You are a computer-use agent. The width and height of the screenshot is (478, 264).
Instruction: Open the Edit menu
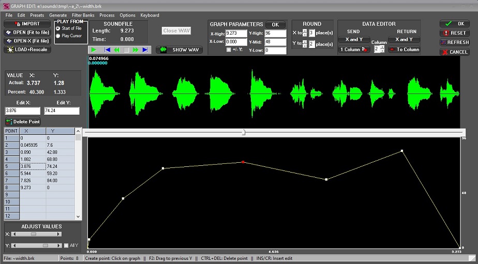(x=21, y=15)
